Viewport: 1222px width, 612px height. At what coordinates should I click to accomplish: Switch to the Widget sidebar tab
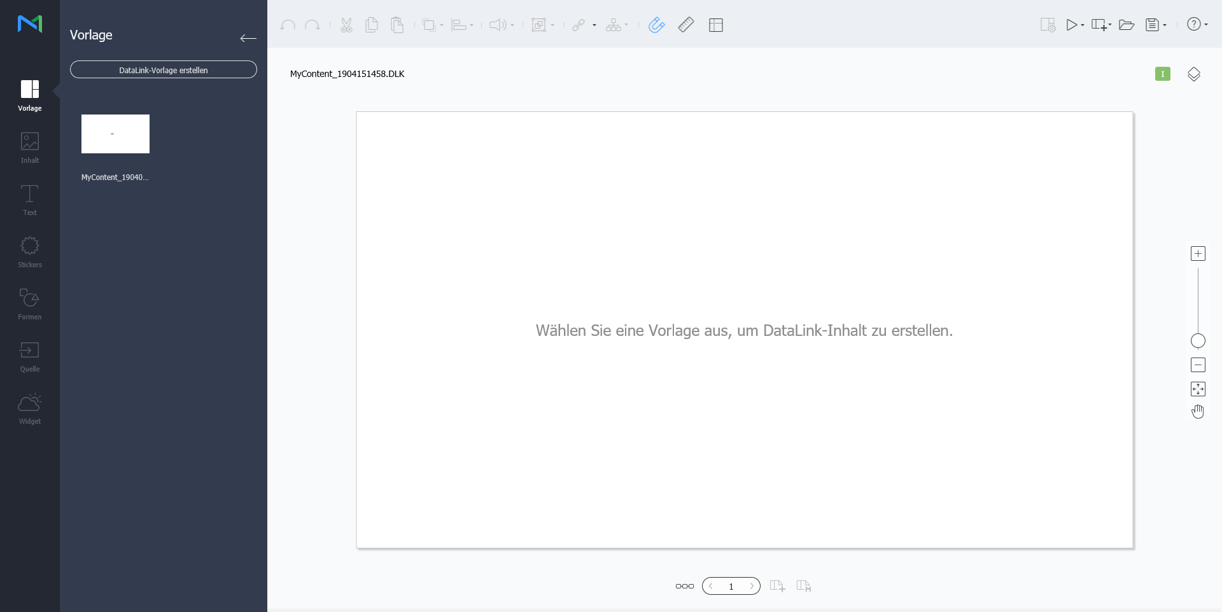click(x=30, y=408)
